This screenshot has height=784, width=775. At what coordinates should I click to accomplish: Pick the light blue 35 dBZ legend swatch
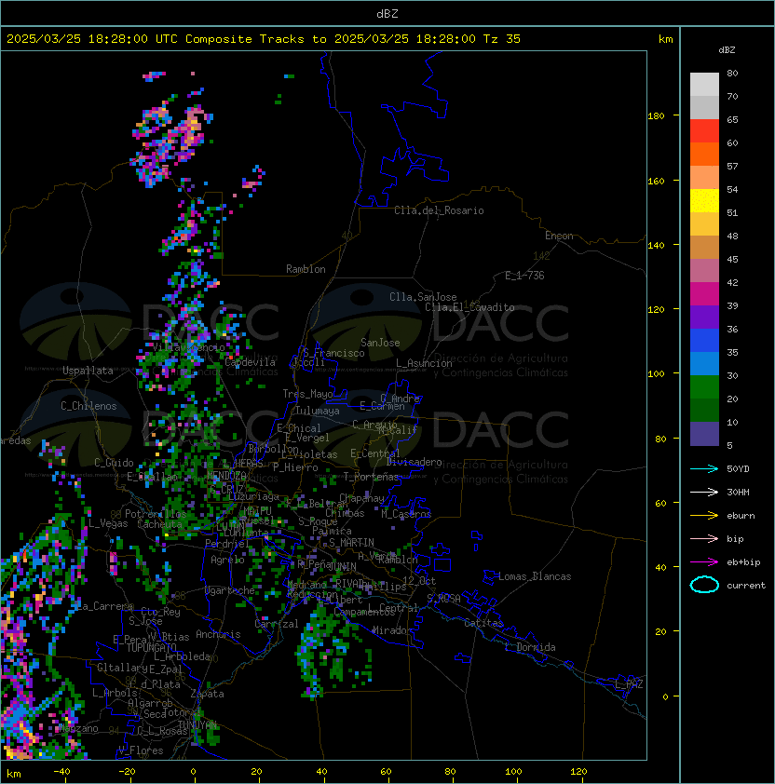click(704, 363)
